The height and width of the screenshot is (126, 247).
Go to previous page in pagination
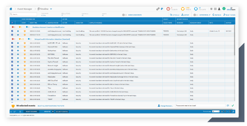225,111
